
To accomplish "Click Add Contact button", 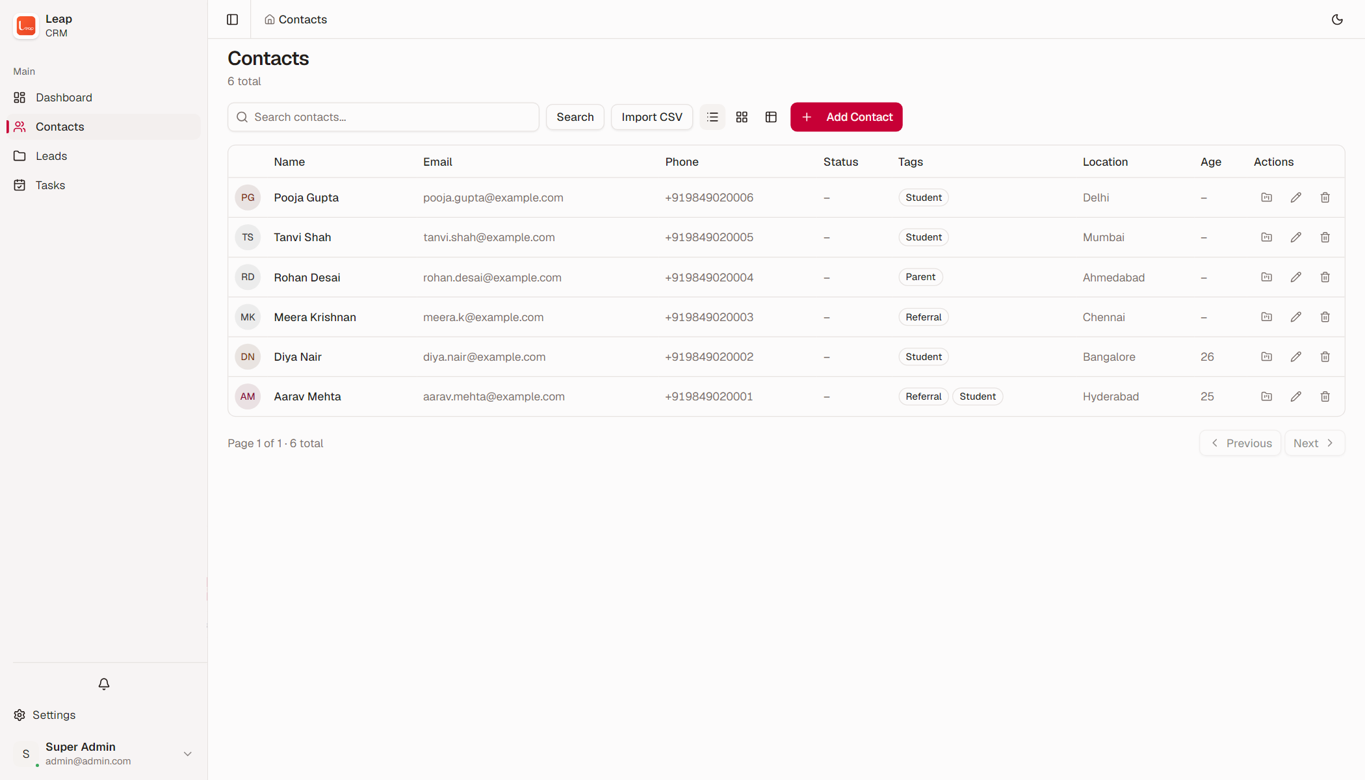I will pos(846,117).
